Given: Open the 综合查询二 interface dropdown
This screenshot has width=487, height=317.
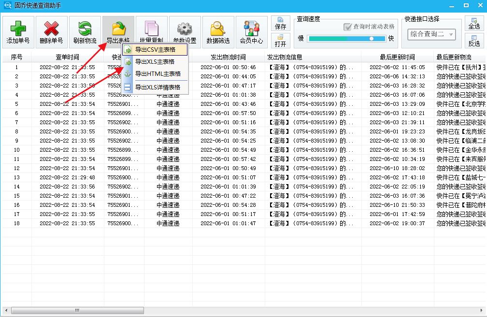Looking at the screenshot, I should (432, 34).
